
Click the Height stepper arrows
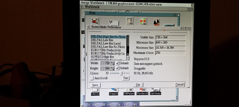click(x=113, y=68)
